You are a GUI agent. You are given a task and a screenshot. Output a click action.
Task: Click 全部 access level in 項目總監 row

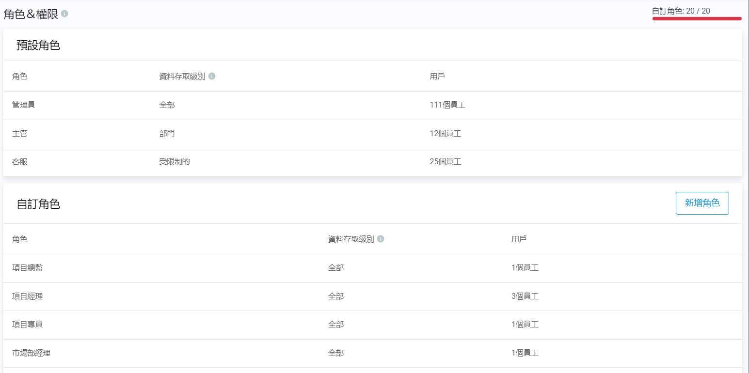[x=336, y=267]
